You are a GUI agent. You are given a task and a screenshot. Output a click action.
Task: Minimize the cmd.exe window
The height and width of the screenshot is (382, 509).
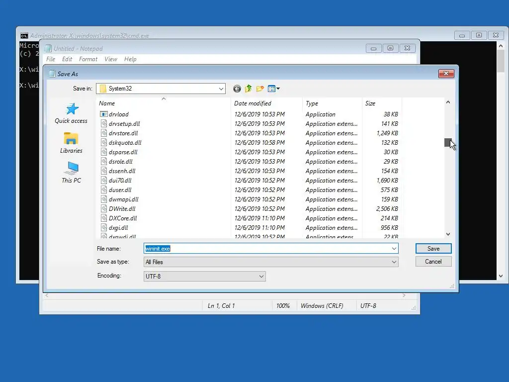pos(462,35)
